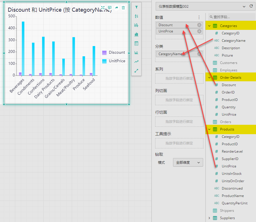Click the 工具提示 field drop zone
256x222 pixels.
tap(179, 143)
